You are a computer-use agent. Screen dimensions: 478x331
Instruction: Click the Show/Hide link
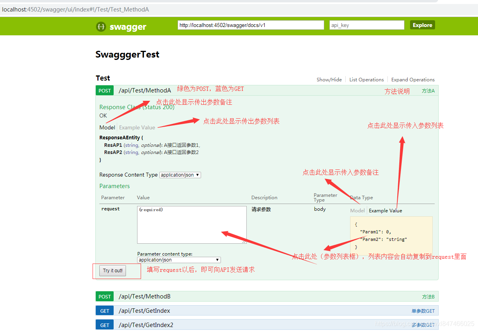coord(329,79)
